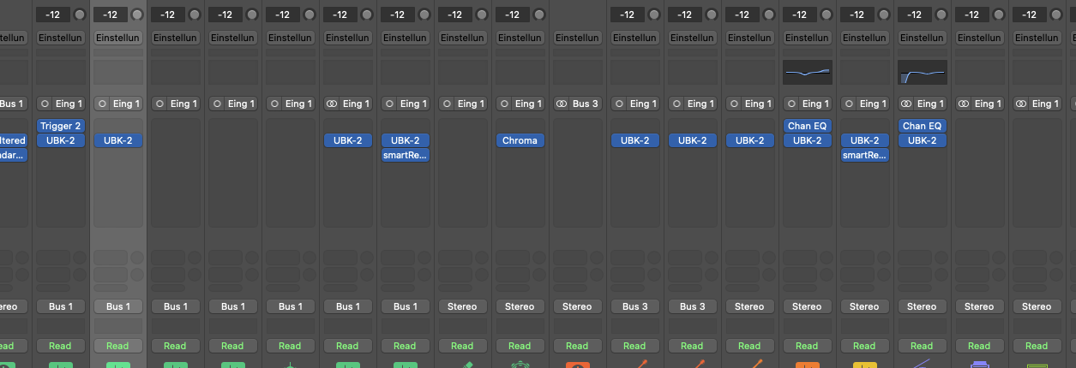Image resolution: width=1076 pixels, height=368 pixels.
Task: Open the Trigger 2 plug-in
Action: click(60, 126)
